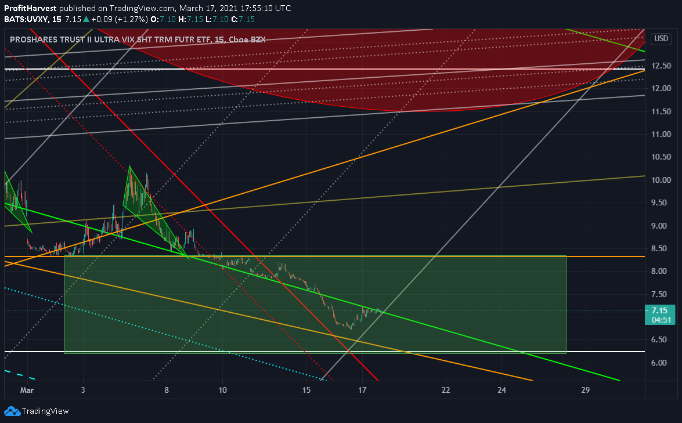The height and width of the screenshot is (423, 682).
Task: Click the date label 15 on time axis
Action: point(306,390)
